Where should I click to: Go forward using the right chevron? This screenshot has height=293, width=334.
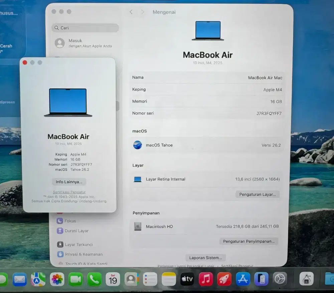pyautogui.click(x=143, y=12)
